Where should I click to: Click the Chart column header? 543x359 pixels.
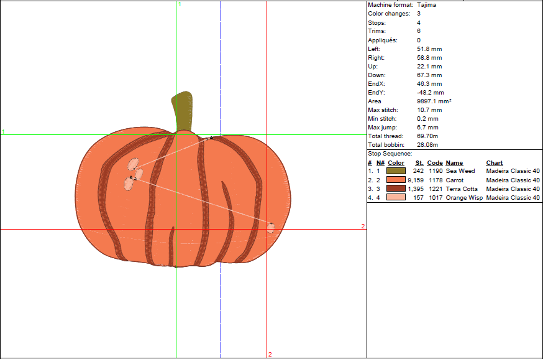[x=494, y=163]
